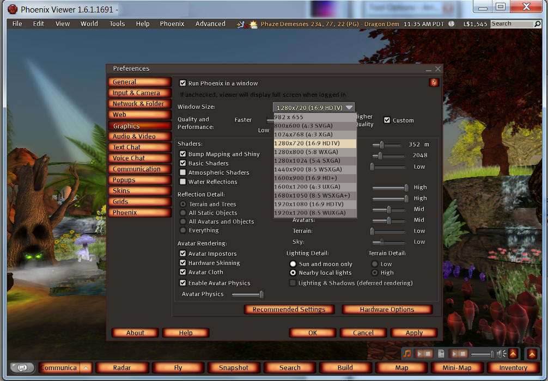Stop the parcel media
The width and height of the screenshot is (548, 381).
(462, 354)
